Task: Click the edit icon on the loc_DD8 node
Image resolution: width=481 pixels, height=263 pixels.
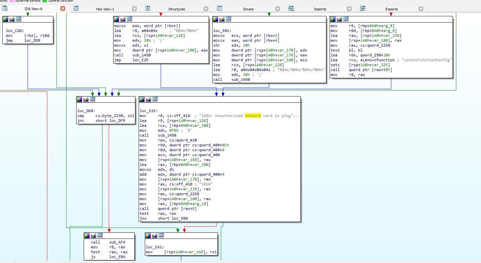Action: coord(86,99)
